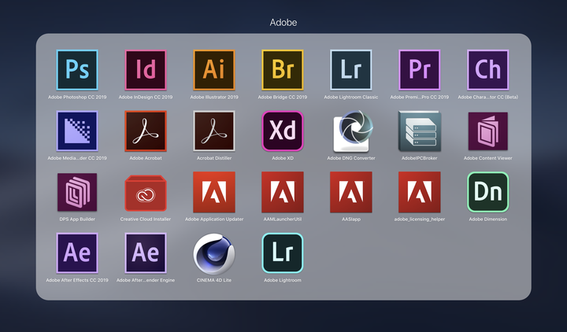The width and height of the screenshot is (567, 332).
Task: Launch Adobe Content Viewer
Action: click(487, 131)
